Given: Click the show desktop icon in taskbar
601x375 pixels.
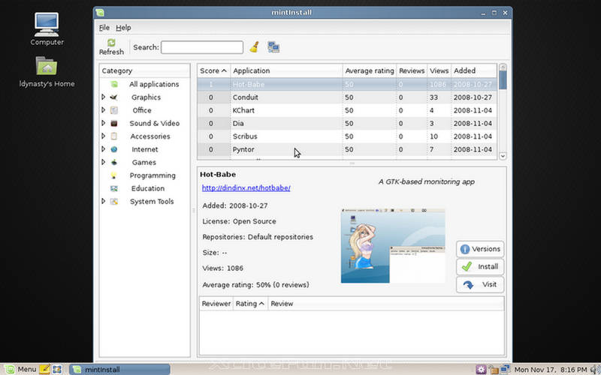Looking at the screenshot, I should coord(57,369).
